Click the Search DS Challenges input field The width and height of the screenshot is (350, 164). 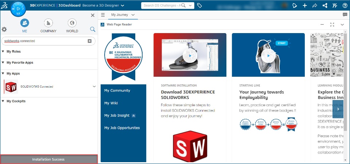click(x=162, y=5)
